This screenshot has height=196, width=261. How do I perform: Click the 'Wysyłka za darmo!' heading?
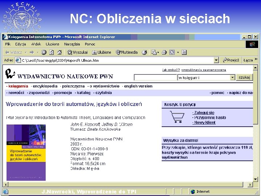coord(181,140)
